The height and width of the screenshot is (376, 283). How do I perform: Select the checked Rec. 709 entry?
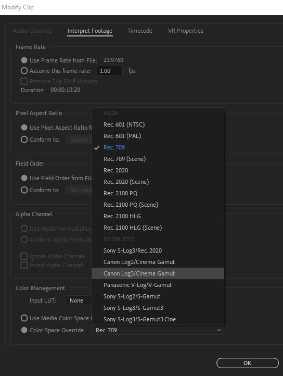[x=158, y=147]
